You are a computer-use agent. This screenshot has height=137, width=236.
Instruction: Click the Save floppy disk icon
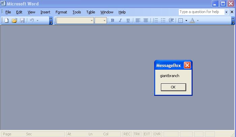[x=22, y=20]
